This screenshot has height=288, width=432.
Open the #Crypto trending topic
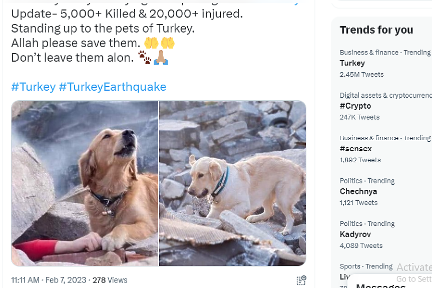pyautogui.click(x=355, y=106)
